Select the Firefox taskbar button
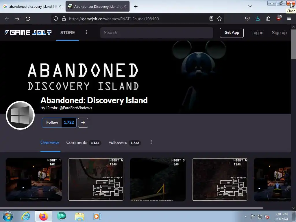296x222 pixels. (44, 216)
